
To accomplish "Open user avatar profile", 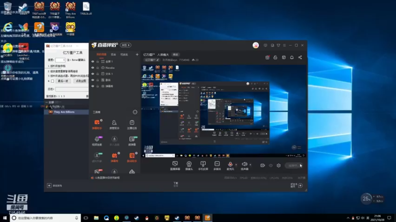I will click(x=255, y=45).
